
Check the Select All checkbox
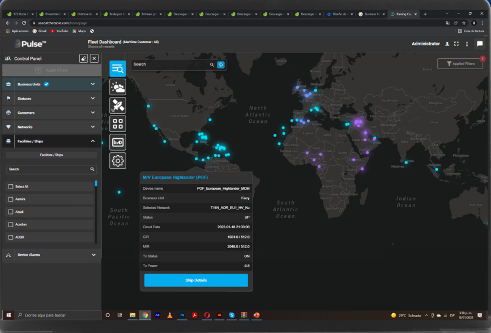tap(11, 187)
